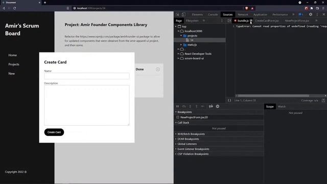
Task: Open the NewProjectForm.jsx file tab
Action: click(x=297, y=20)
